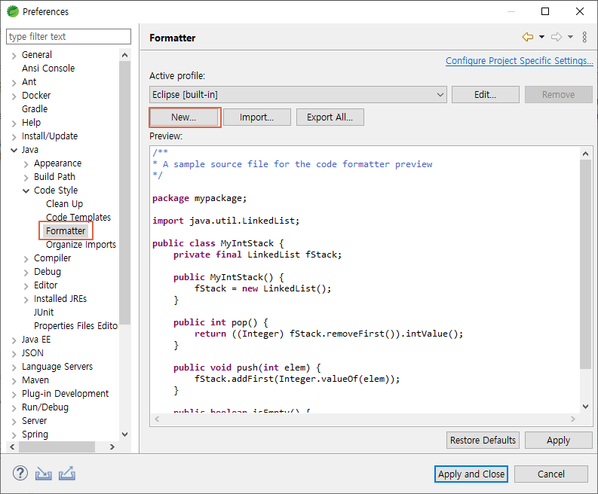Click Restore Defaults button
Viewport: 598px width, 494px height.
483,441
